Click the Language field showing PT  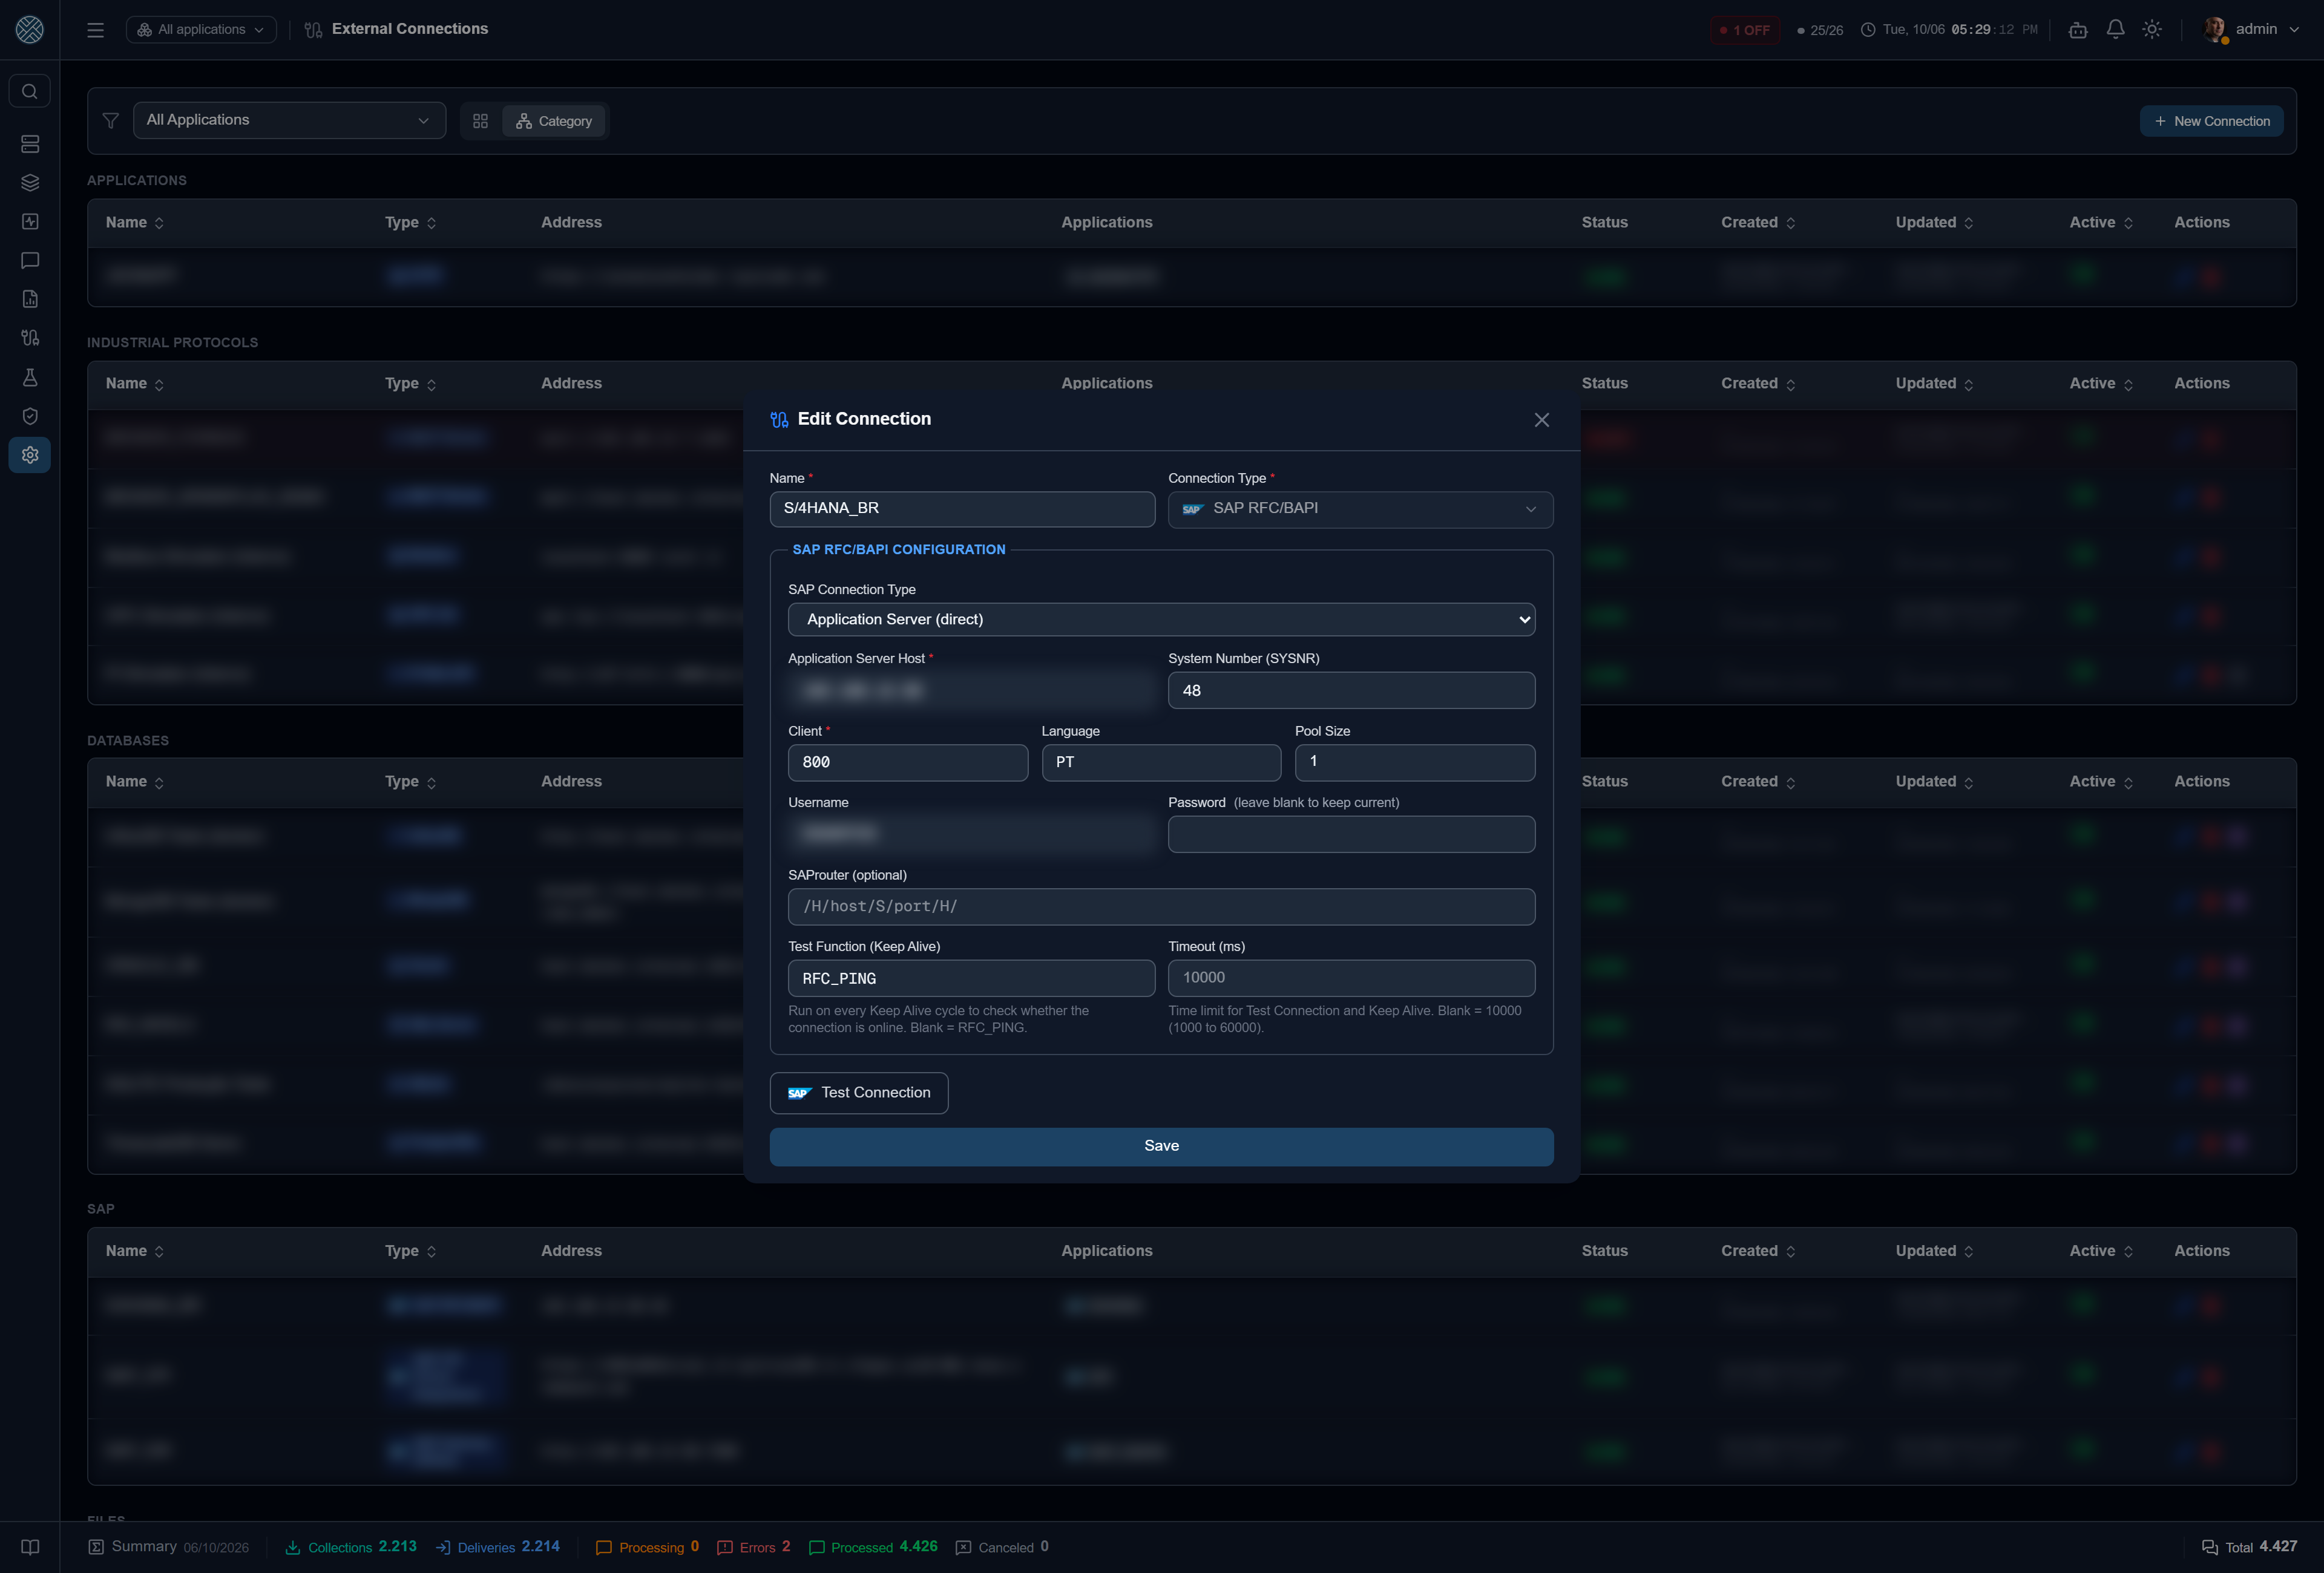coord(1161,762)
